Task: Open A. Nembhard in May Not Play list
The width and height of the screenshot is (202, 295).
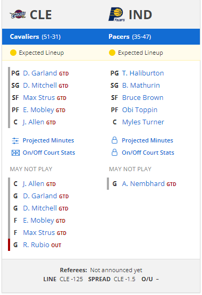Action: pyautogui.click(x=144, y=183)
